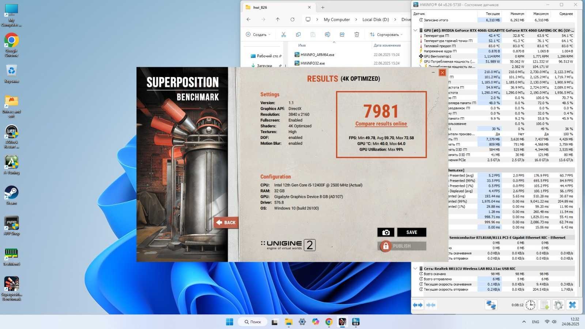Launch the A-Tuning desktop shortcut
Viewport: 585px width, 329px height.
coord(11,165)
